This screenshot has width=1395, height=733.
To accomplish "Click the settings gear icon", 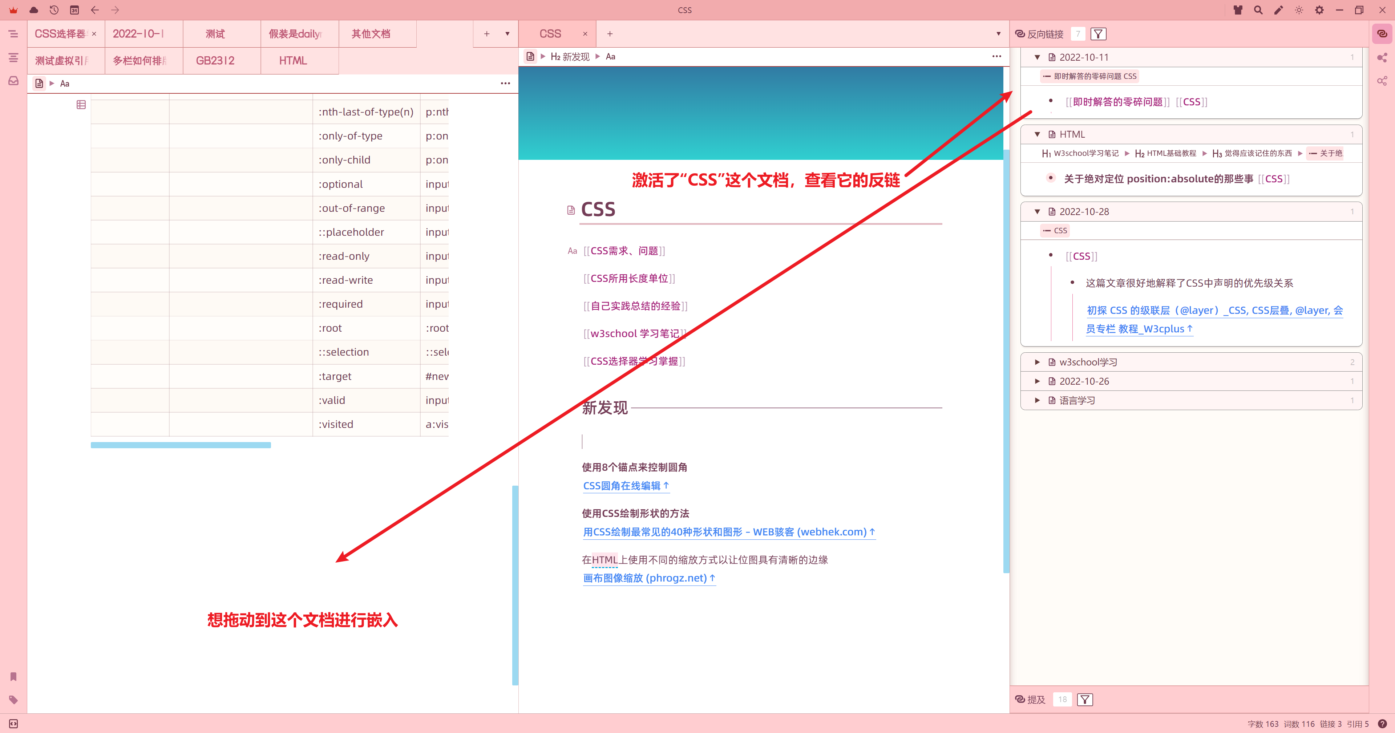I will coord(1319,10).
